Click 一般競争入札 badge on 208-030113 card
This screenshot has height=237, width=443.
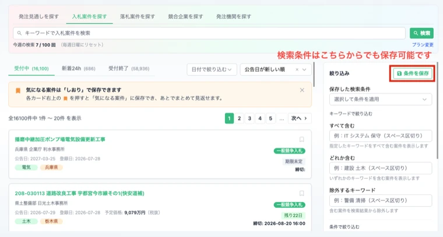pos(289,205)
